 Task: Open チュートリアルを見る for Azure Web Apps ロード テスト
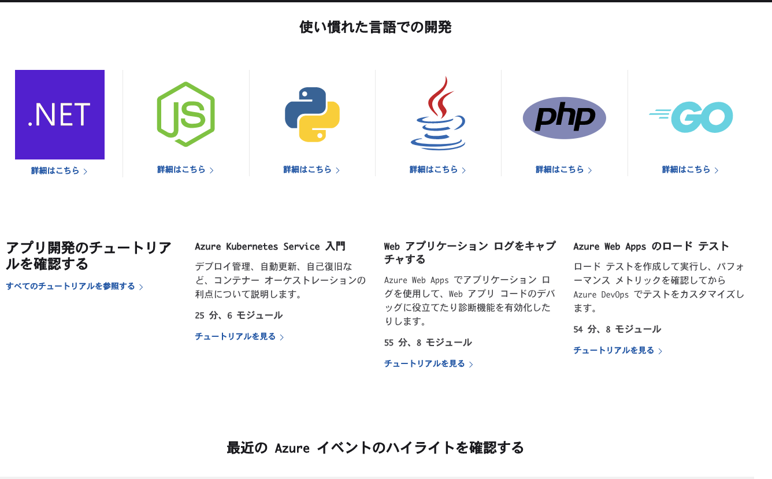614,350
